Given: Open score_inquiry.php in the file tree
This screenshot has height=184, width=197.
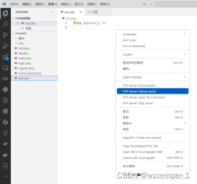Looking at the screenshot, I should 34,73.
